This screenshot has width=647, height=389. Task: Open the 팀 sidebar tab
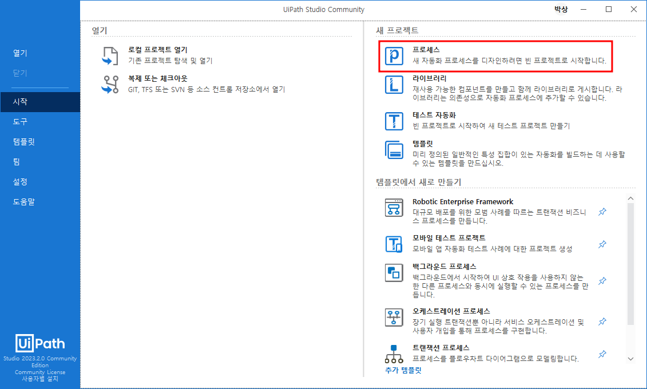point(40,162)
